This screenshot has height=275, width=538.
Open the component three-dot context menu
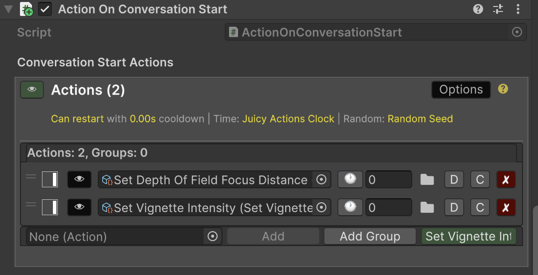tap(518, 9)
